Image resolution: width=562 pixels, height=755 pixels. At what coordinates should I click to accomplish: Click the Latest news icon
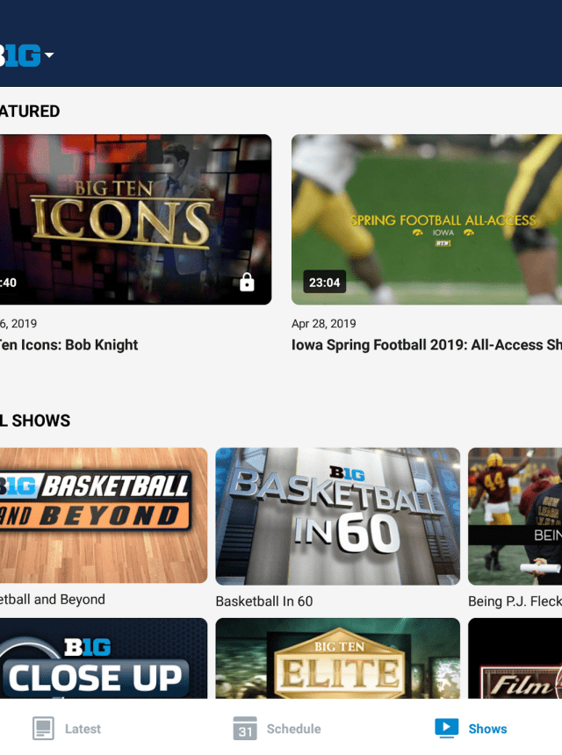pyautogui.click(x=43, y=728)
